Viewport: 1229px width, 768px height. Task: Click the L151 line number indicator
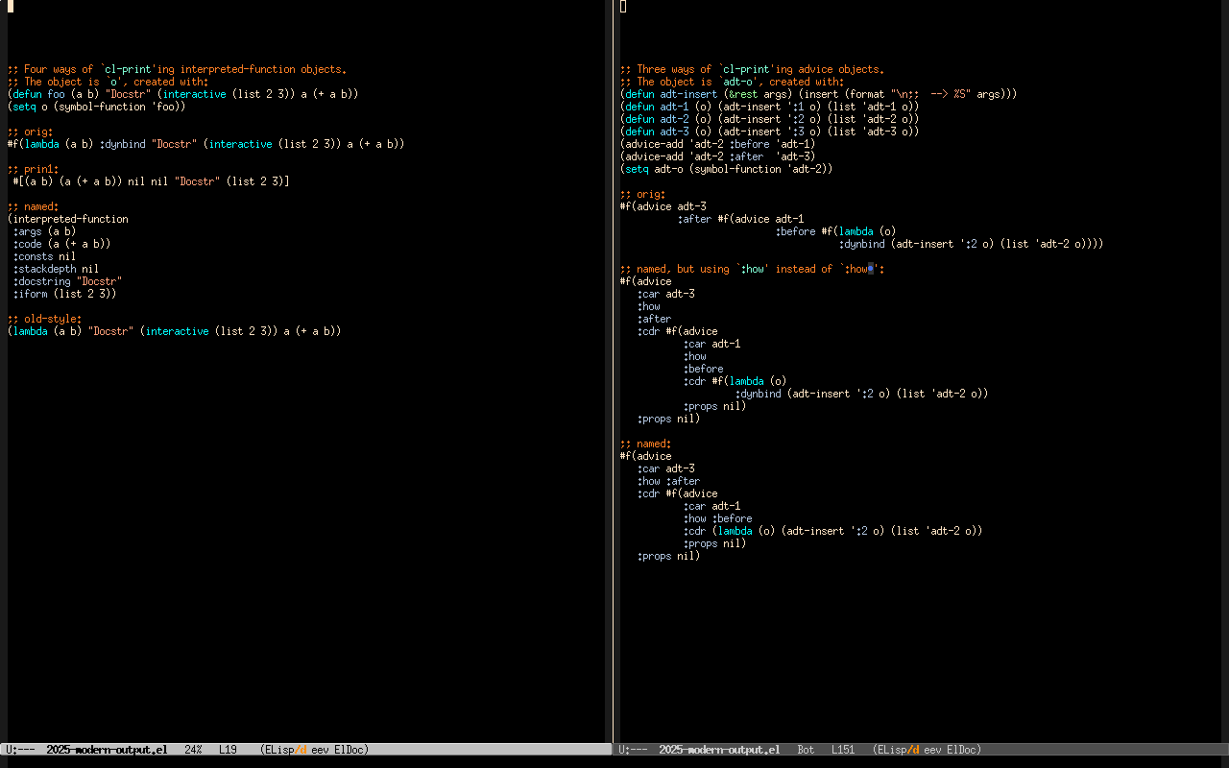tap(843, 750)
